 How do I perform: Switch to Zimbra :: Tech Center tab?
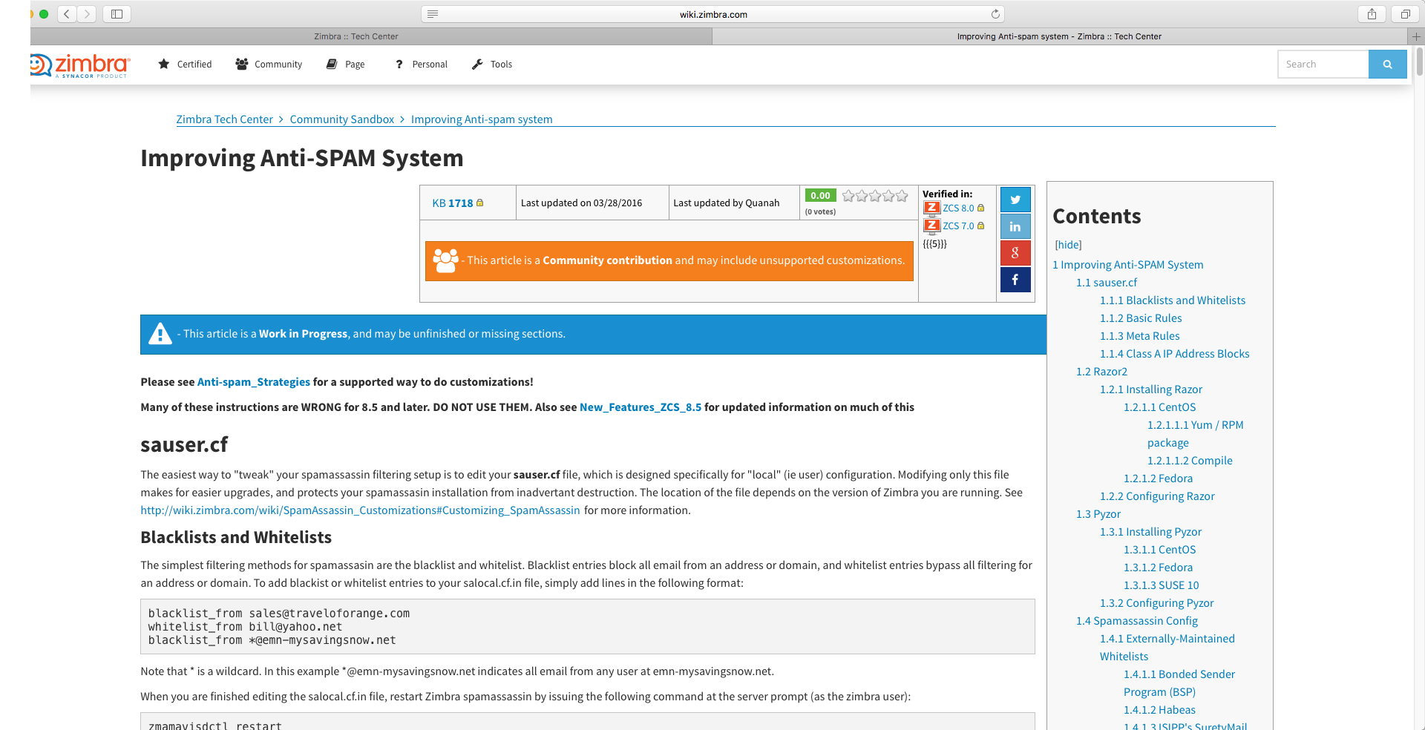tap(356, 36)
